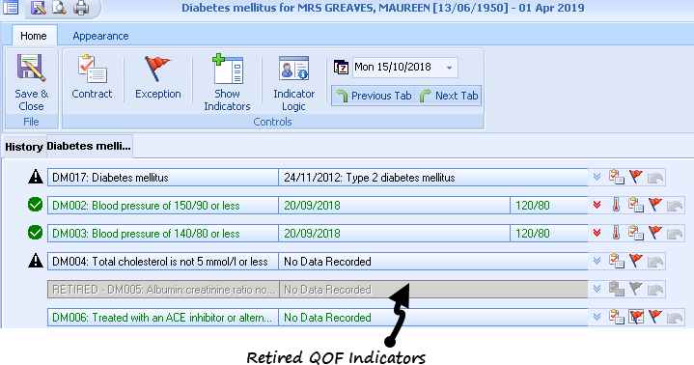Select the History tab

pos(24,147)
